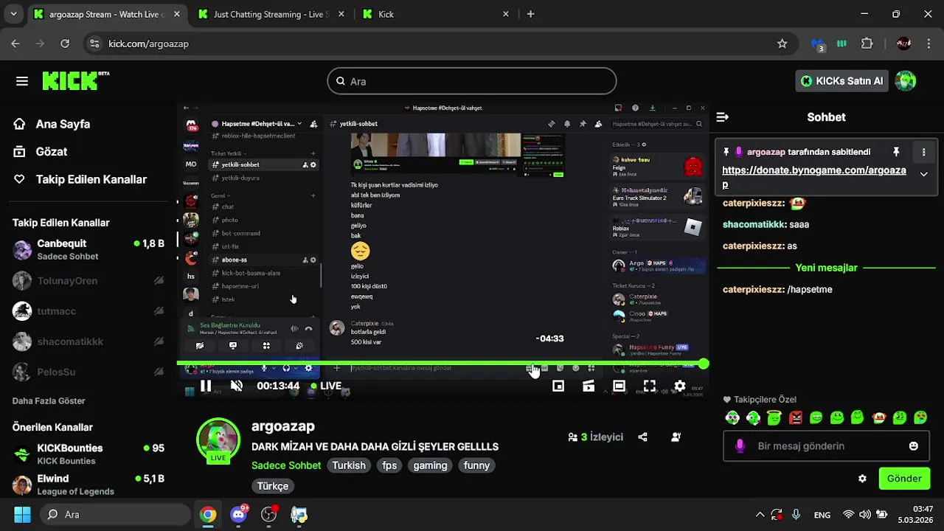Image resolution: width=944 pixels, height=531 pixels.
Task: Toggle theater mode
Action: tap(619, 386)
